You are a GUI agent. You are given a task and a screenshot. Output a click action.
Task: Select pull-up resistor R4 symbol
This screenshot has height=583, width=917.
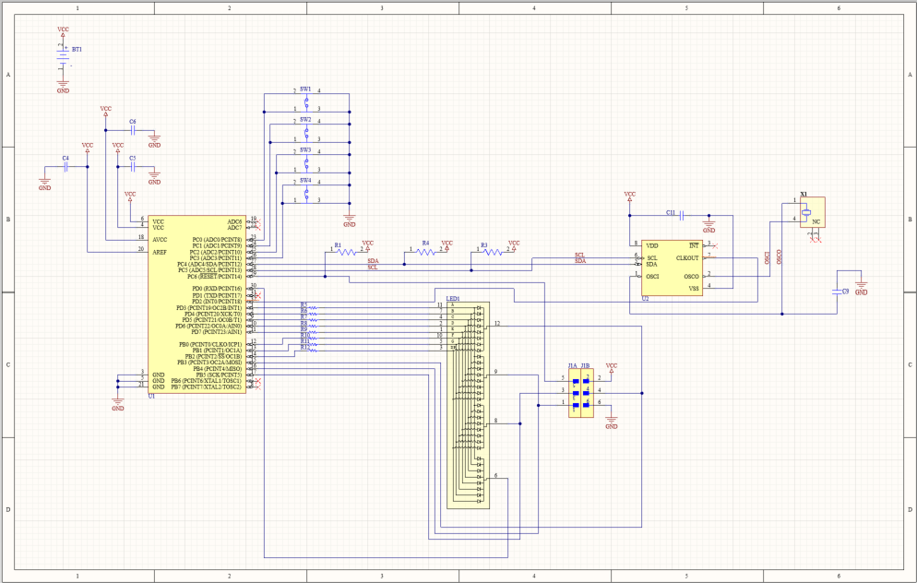coord(426,252)
